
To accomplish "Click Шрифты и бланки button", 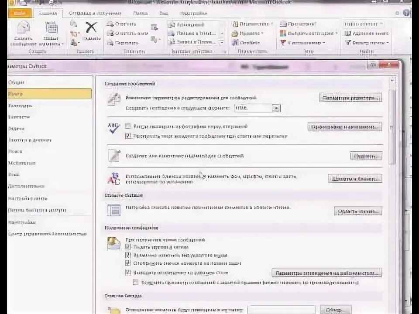I will coord(355,178).
